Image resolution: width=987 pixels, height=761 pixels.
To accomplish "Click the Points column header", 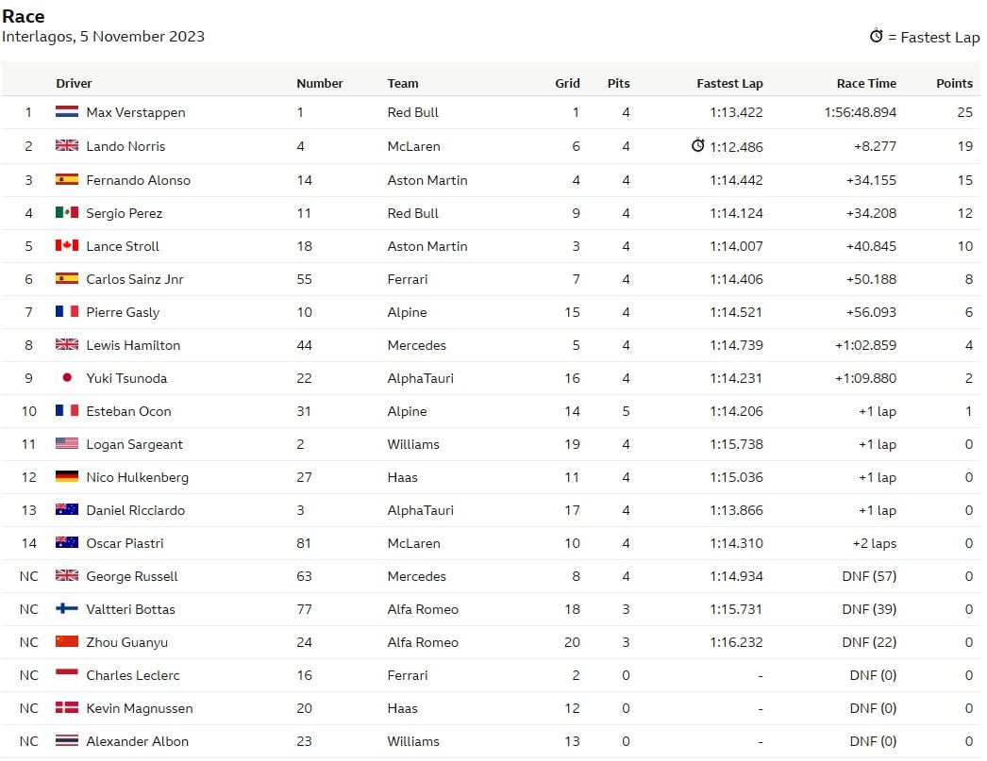I will 954,83.
